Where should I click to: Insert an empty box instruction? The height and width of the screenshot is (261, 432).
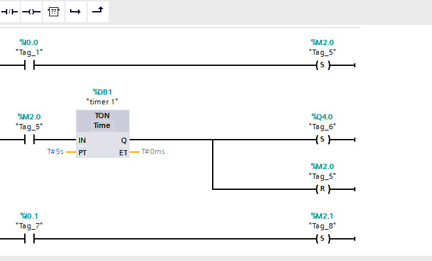click(x=54, y=12)
